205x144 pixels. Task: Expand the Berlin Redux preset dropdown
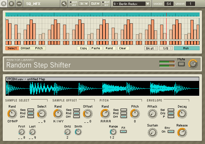click(148, 4)
